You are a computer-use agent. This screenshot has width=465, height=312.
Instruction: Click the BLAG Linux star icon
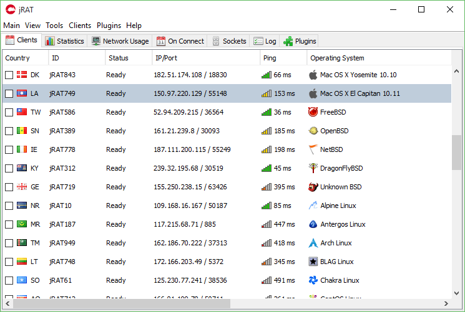point(313,262)
